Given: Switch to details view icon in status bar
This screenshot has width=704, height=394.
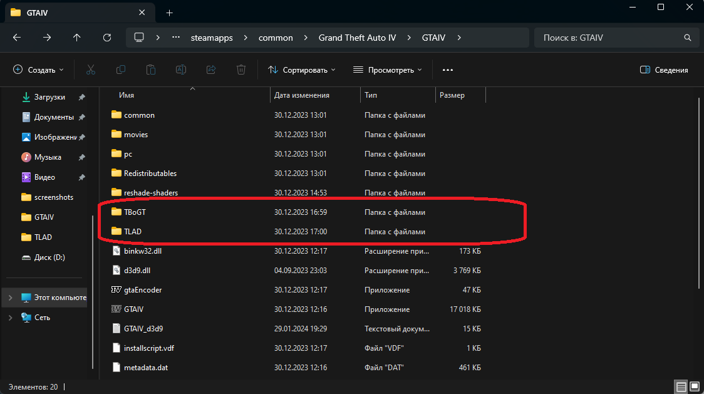Looking at the screenshot, I should pos(681,387).
